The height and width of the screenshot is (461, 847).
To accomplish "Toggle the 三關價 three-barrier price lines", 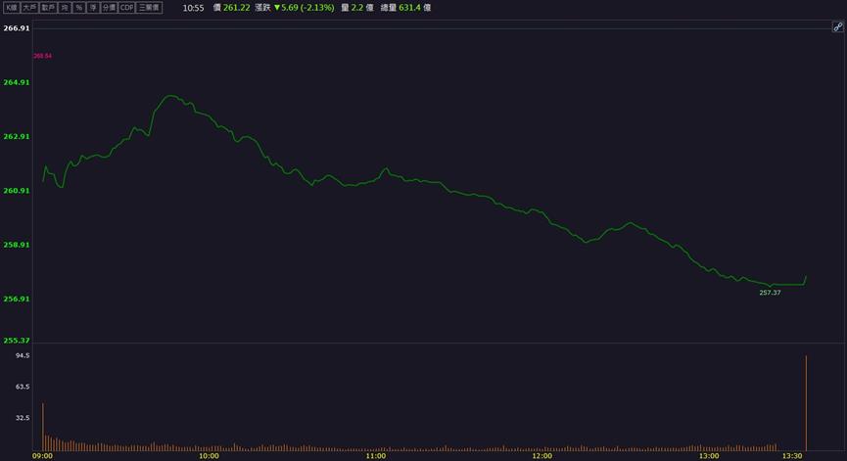I will click(x=149, y=8).
